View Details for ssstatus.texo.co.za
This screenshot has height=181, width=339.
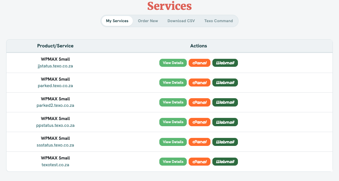pos(173,142)
